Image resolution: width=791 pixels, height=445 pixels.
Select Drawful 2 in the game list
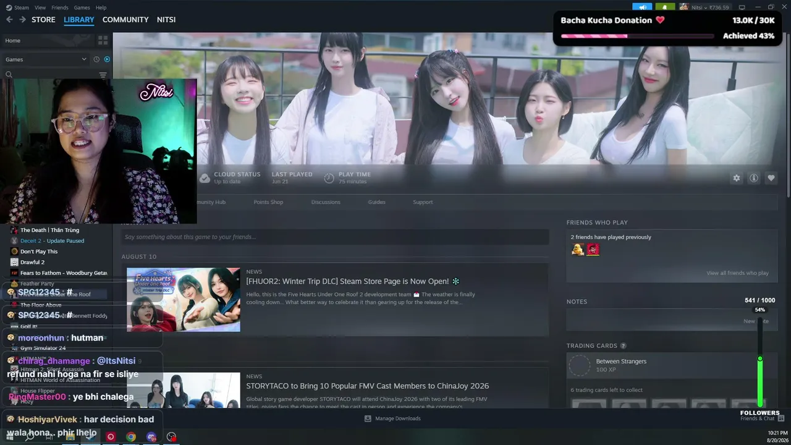coord(32,262)
